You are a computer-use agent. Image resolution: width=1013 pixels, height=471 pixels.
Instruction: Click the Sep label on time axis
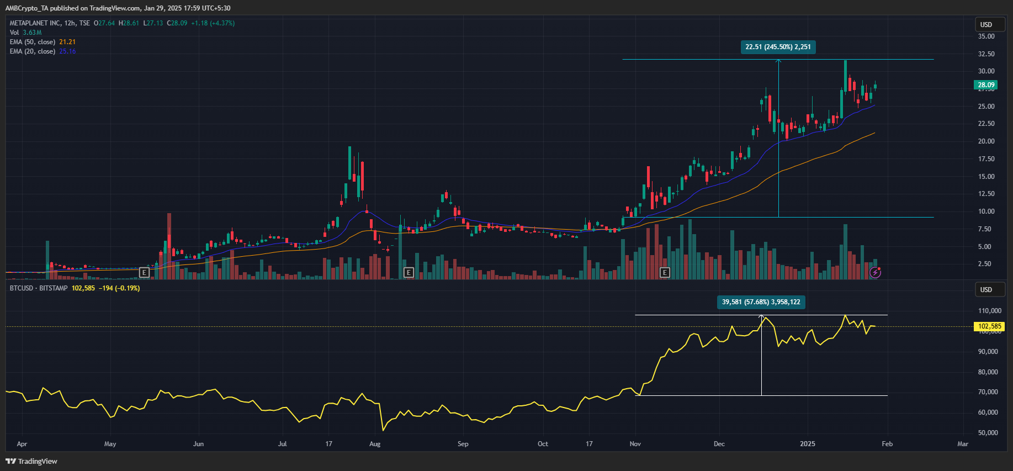(x=463, y=444)
